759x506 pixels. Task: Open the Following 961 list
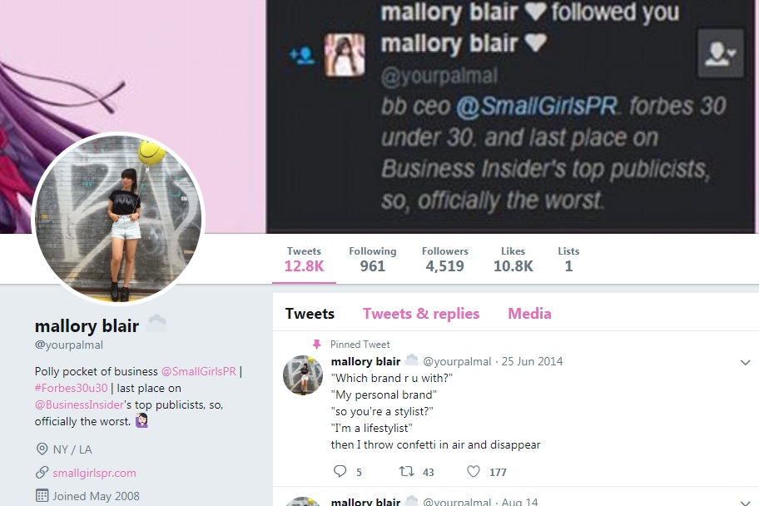pos(373,260)
